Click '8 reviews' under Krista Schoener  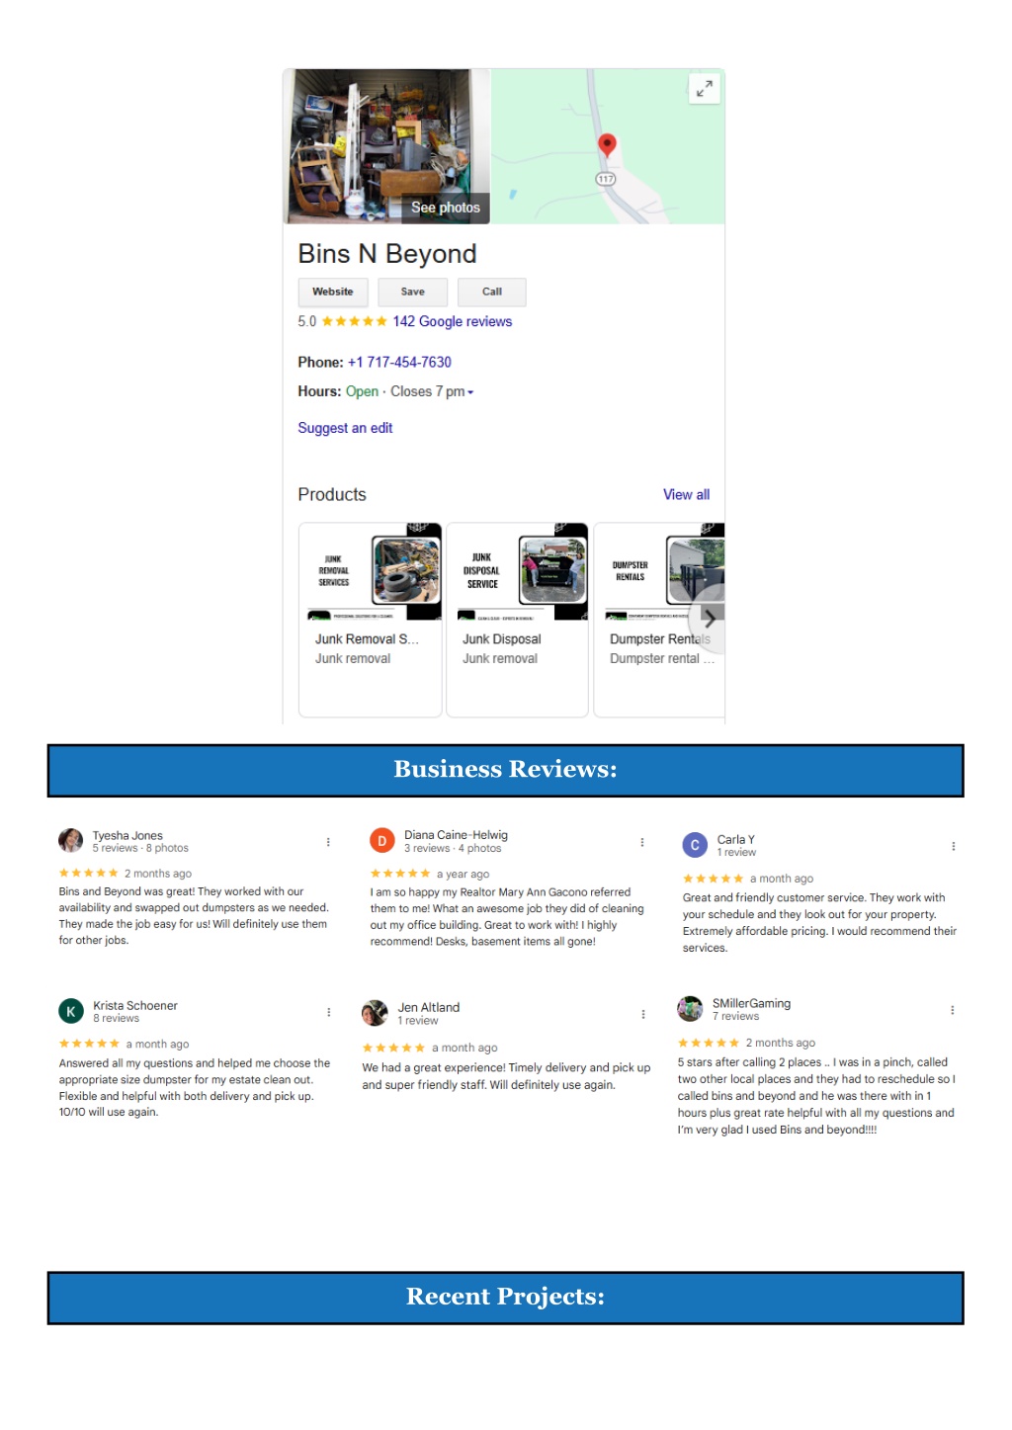pyautogui.click(x=117, y=1018)
